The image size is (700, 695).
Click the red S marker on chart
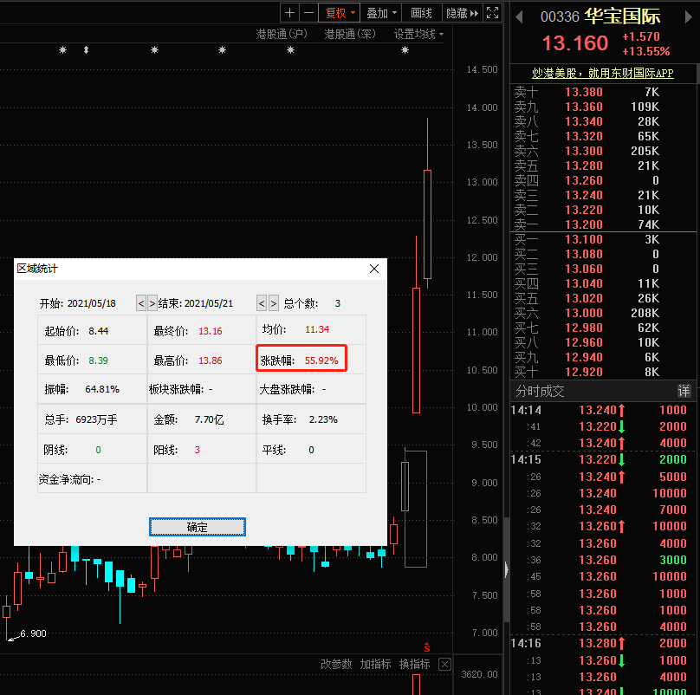coord(427,646)
